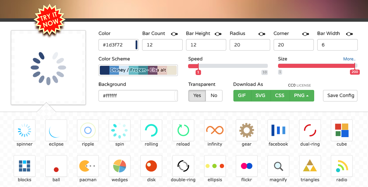Select the ellipsis loader icon
This screenshot has height=187, width=368.
(215, 166)
